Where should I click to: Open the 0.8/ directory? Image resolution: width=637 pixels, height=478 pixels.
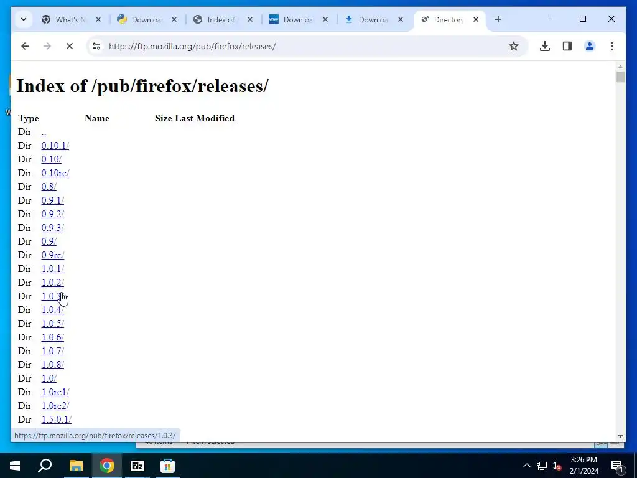(49, 187)
